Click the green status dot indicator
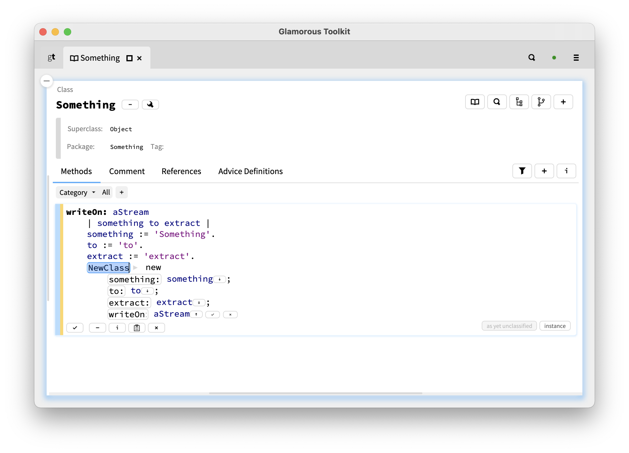This screenshot has height=453, width=629. coord(554,58)
